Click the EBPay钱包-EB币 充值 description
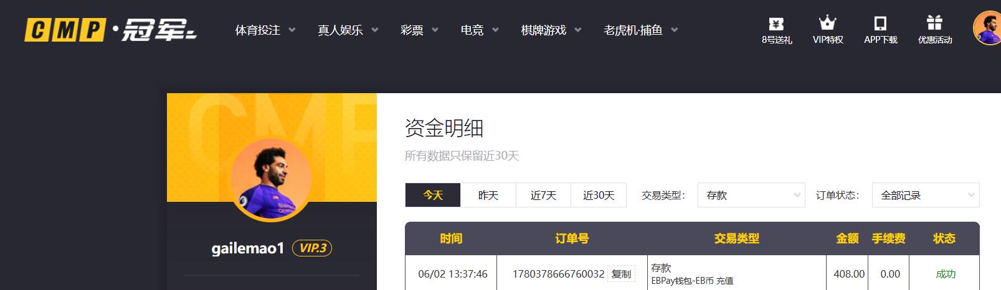This screenshot has width=1001, height=290. [x=692, y=281]
